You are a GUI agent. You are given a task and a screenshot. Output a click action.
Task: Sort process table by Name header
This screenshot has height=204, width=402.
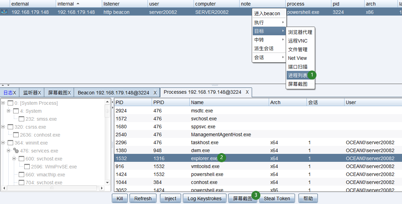pyautogui.click(x=229, y=102)
